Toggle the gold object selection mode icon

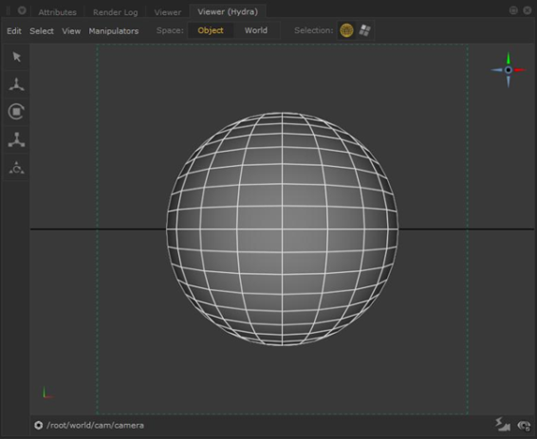(346, 30)
